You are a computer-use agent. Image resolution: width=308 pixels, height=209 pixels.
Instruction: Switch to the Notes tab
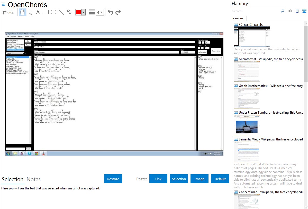point(34,179)
